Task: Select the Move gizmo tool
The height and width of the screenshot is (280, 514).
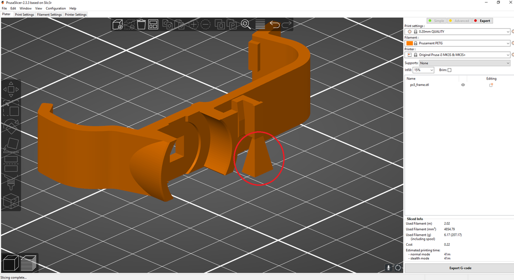Action: (x=11, y=89)
